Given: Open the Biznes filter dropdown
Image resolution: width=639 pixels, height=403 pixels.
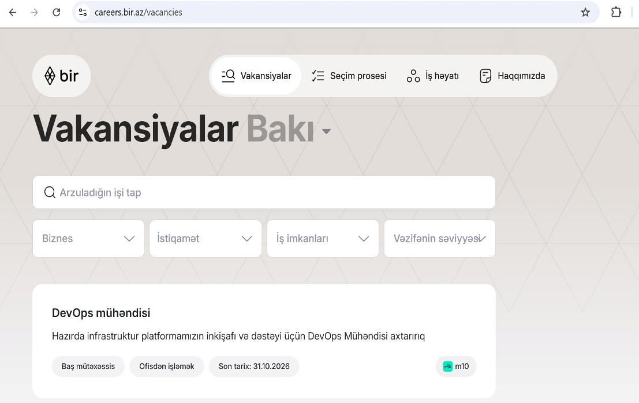Looking at the screenshot, I should [88, 238].
